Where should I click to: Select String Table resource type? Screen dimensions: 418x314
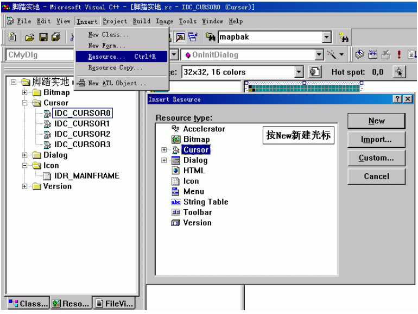click(206, 202)
